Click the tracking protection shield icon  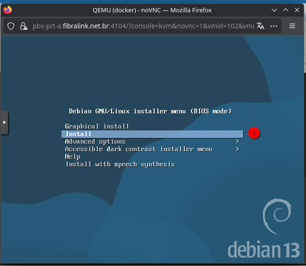coord(11,26)
